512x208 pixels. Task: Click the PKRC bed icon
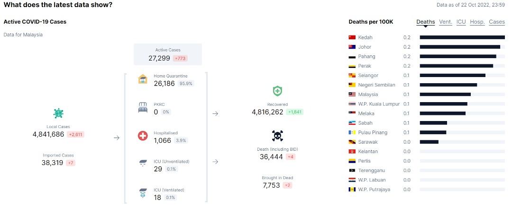[143, 107]
